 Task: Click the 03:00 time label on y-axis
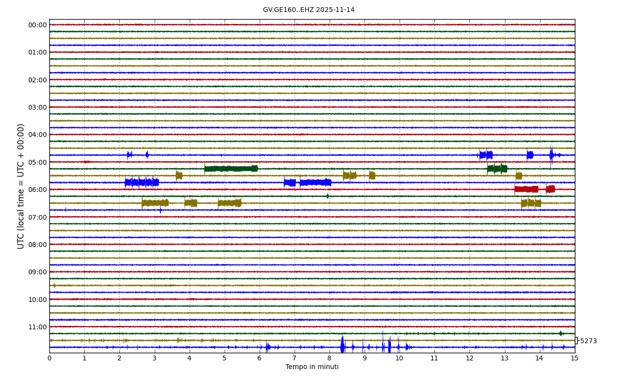pyautogui.click(x=37, y=107)
